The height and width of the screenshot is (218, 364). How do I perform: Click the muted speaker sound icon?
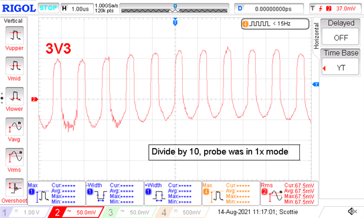tap(352, 212)
